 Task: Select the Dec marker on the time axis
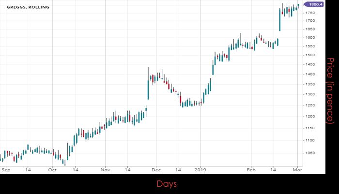click(155, 170)
